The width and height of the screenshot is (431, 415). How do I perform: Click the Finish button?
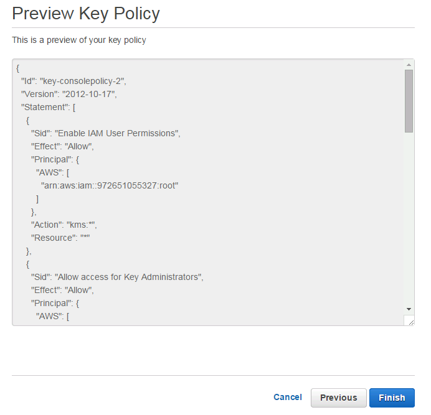pos(392,398)
